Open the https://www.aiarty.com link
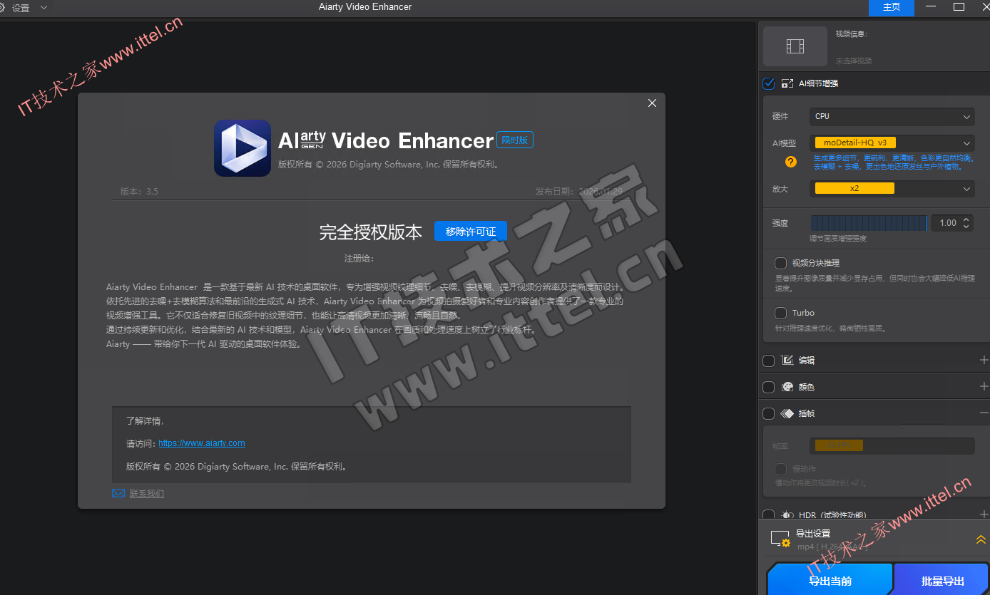990x595 pixels. [x=202, y=443]
